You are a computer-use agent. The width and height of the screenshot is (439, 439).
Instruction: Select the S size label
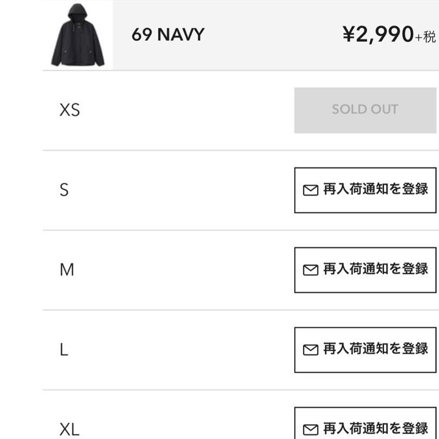click(64, 190)
